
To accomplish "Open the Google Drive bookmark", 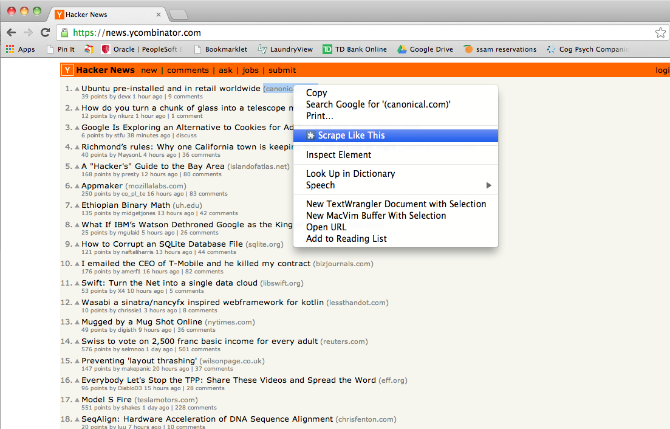I will (x=425, y=49).
